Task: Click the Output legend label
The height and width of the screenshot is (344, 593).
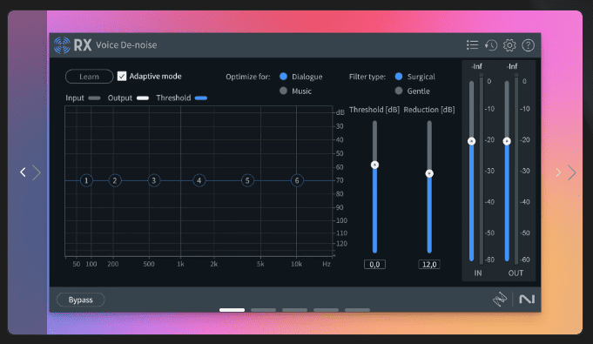Action: pyautogui.click(x=120, y=98)
